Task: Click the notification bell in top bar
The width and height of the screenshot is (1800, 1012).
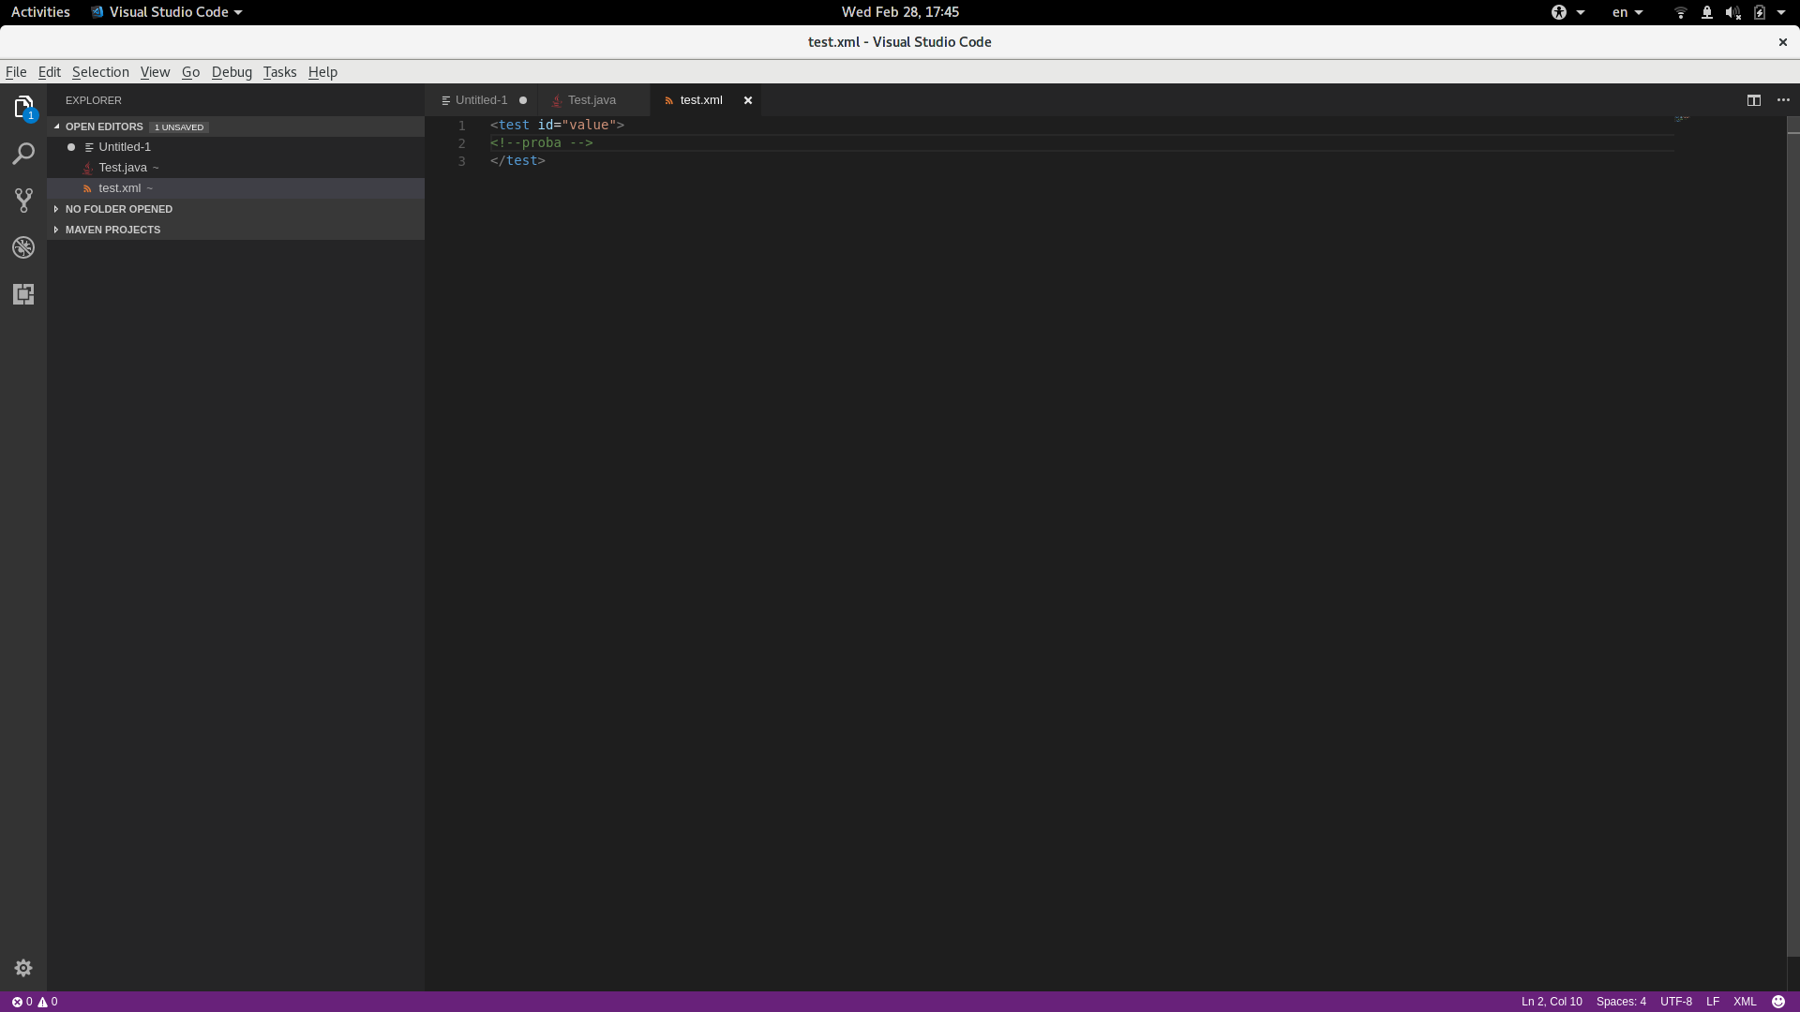Action: (x=1706, y=12)
